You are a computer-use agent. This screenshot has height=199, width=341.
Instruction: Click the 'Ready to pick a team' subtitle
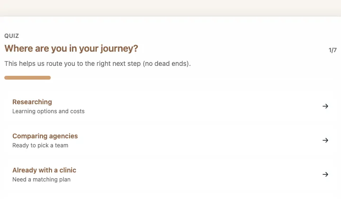pos(40,145)
